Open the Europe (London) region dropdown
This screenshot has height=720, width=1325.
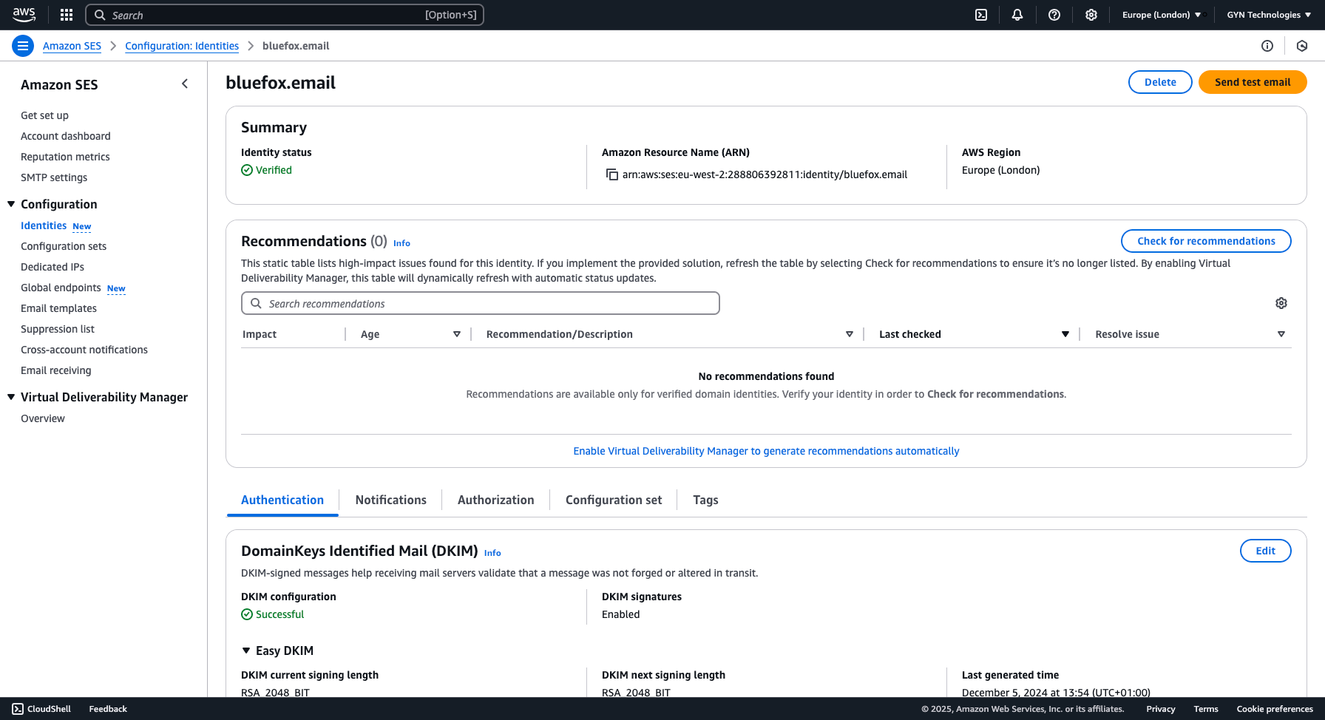click(x=1161, y=15)
